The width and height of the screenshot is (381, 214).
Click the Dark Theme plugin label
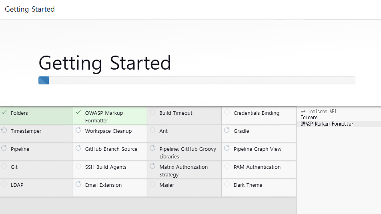[248, 185]
